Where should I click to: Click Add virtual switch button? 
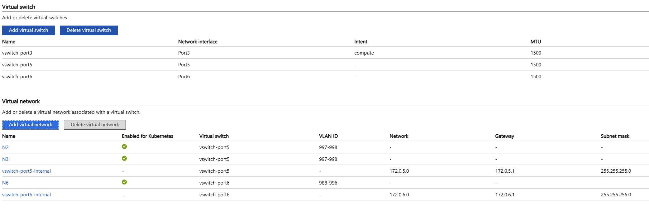point(28,30)
